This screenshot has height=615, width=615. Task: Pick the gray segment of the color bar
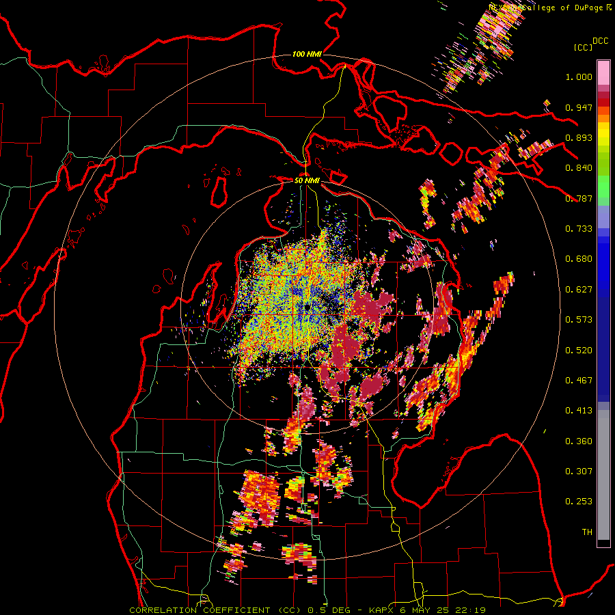point(603,475)
